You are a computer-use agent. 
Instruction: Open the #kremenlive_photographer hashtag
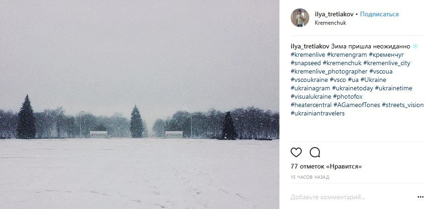pyautogui.click(x=329, y=72)
